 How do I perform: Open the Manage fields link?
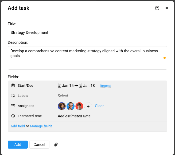click(x=41, y=126)
